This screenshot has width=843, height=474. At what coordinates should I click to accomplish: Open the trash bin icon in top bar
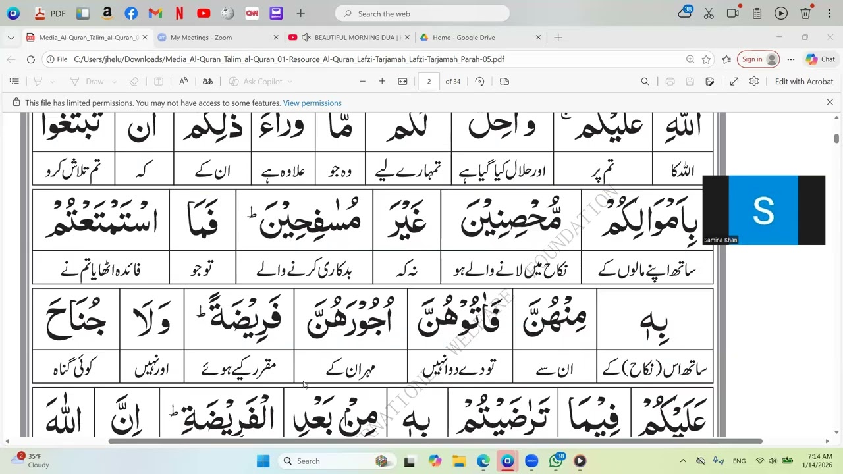805,13
